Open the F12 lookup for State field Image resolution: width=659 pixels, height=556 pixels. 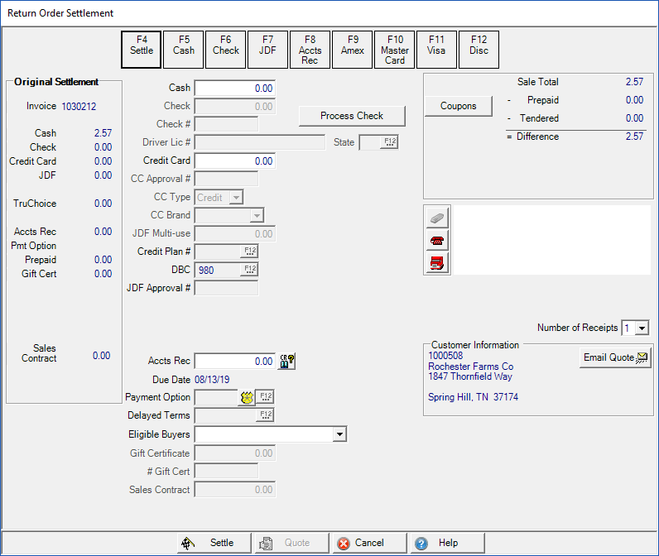coord(390,142)
